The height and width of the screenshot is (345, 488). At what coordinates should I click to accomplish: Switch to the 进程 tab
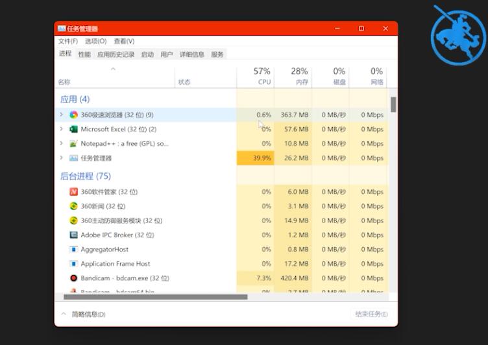tap(66, 54)
